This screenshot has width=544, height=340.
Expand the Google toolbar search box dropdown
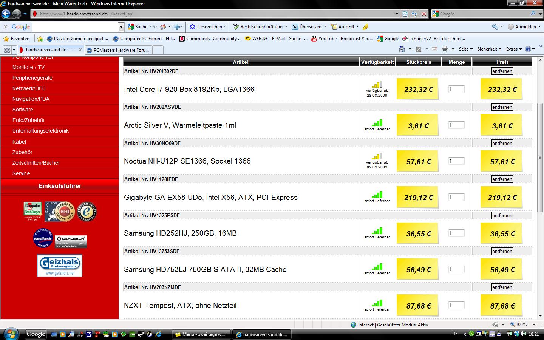121,27
